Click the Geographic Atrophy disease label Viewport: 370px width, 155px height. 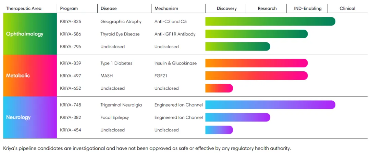point(121,22)
